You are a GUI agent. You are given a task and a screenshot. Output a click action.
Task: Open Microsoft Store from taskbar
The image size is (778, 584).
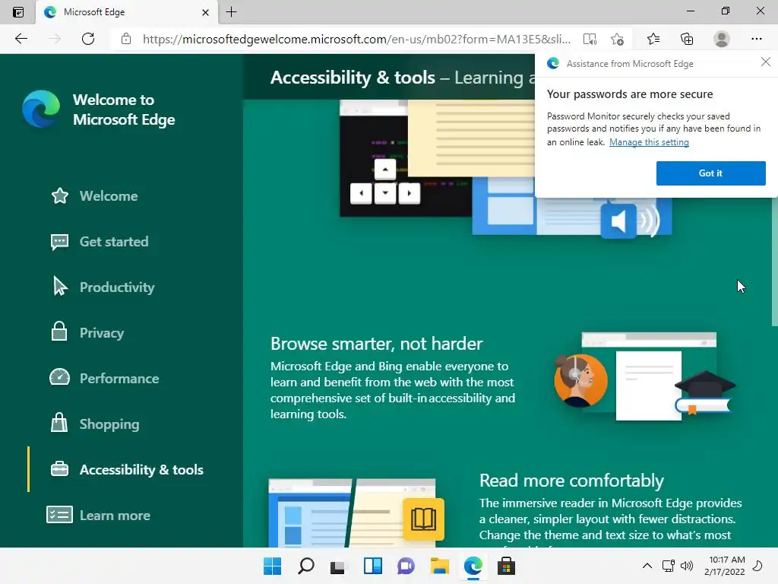point(506,566)
